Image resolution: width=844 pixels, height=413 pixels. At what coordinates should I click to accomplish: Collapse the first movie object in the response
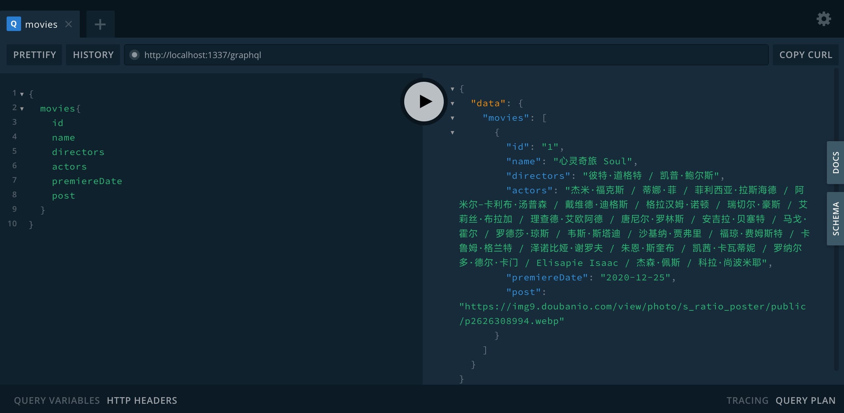click(452, 133)
